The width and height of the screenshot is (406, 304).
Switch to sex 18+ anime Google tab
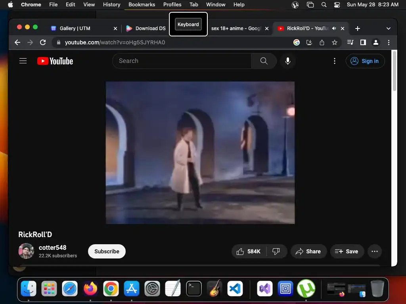point(236,28)
